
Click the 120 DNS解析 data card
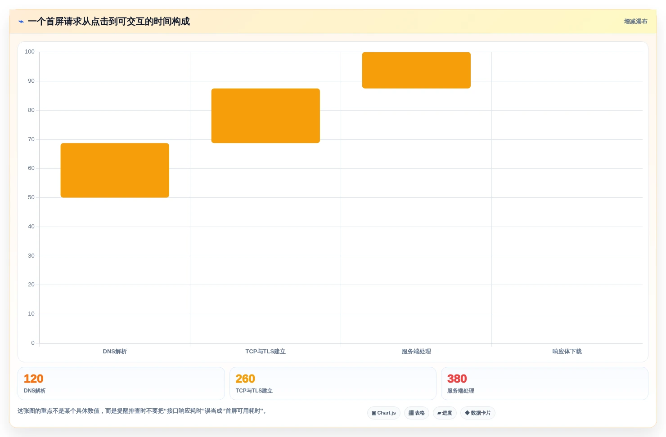click(x=121, y=383)
